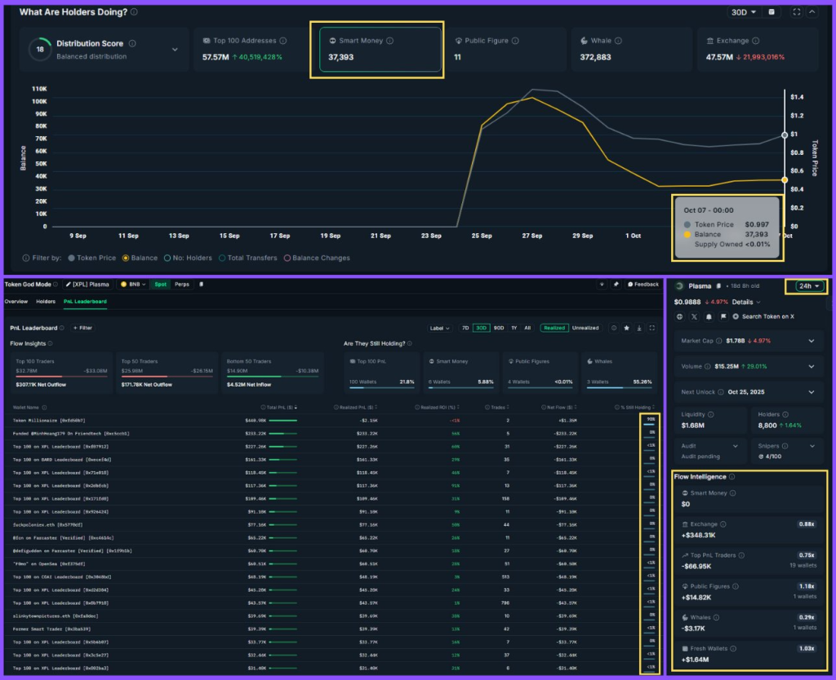The width and height of the screenshot is (836, 680).
Task: Click the info icon beside Flow Intelligence
Action: click(732, 477)
